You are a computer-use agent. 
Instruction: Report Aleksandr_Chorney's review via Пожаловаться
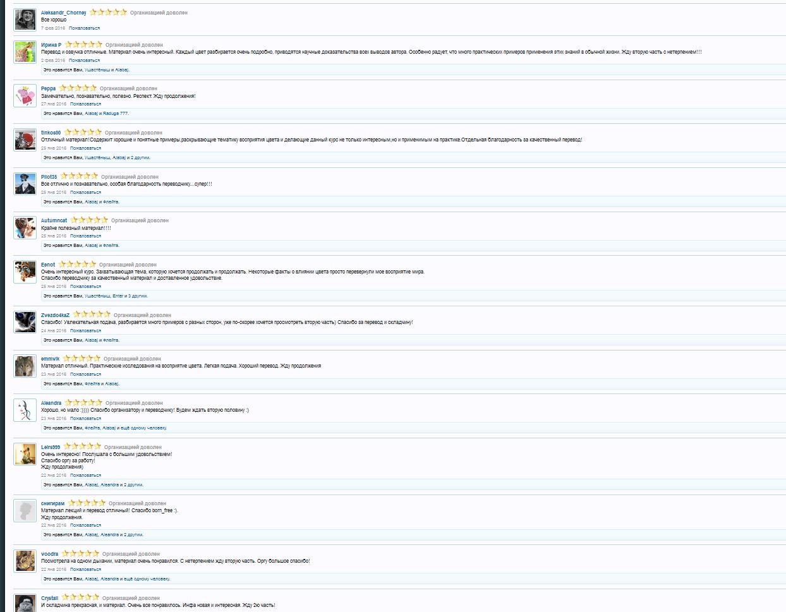click(84, 28)
